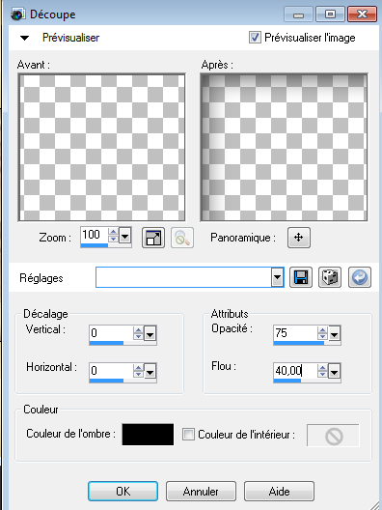Click the save preset floppy disk icon
This screenshot has height=510, width=382.
coord(300,277)
